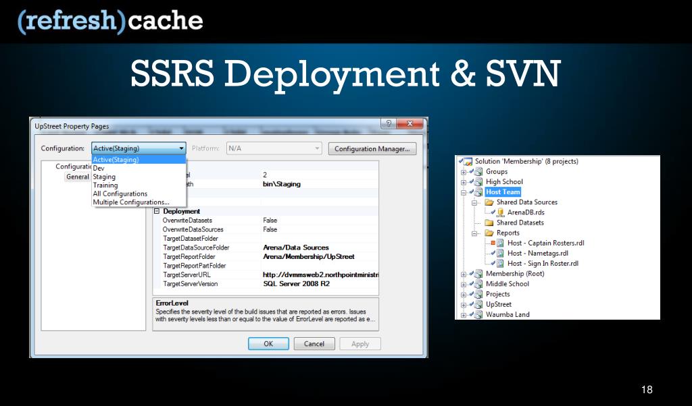692x406 pixels.
Task: Open the Configuration Manager... dialog
Action: coord(372,149)
